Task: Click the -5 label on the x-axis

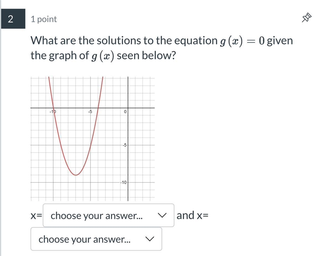Action: tap(90, 112)
